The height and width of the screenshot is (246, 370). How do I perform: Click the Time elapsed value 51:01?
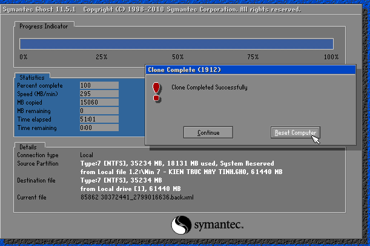point(99,119)
